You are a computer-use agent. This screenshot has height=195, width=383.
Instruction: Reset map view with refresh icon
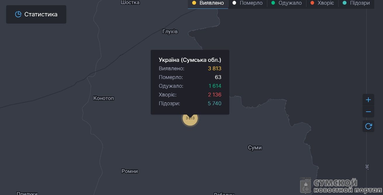(x=368, y=126)
